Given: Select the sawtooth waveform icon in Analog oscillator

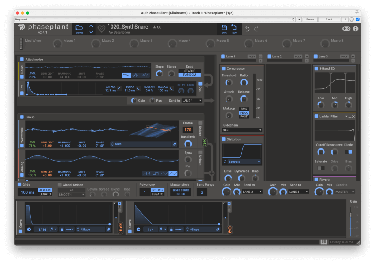Looking at the screenshot, I should [146, 173].
